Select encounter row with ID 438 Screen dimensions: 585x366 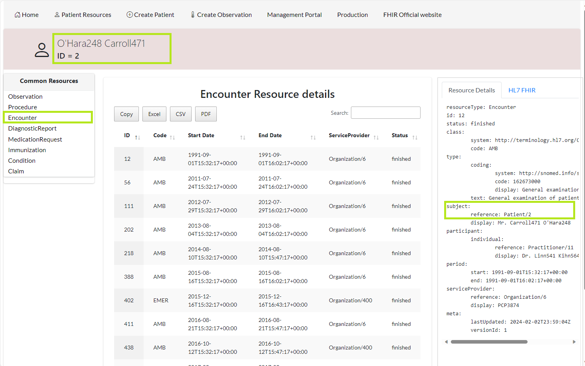point(267,348)
